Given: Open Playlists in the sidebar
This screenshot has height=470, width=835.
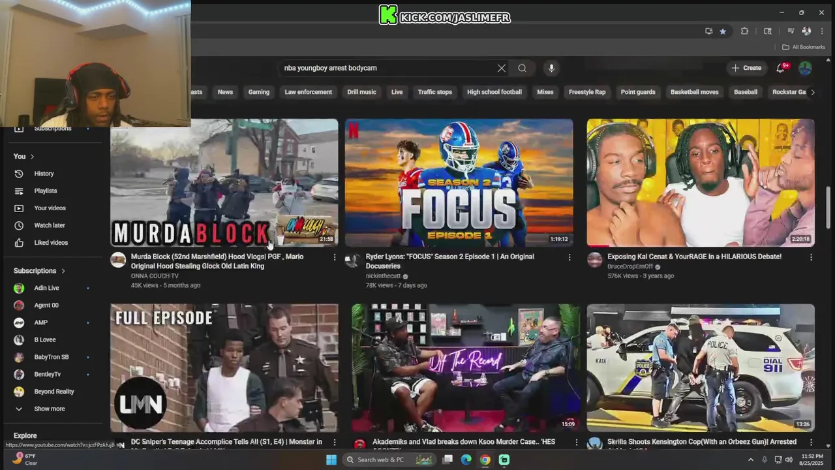Looking at the screenshot, I should (45, 191).
